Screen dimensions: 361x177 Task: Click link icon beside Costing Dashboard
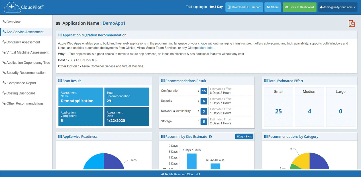coord(4,93)
